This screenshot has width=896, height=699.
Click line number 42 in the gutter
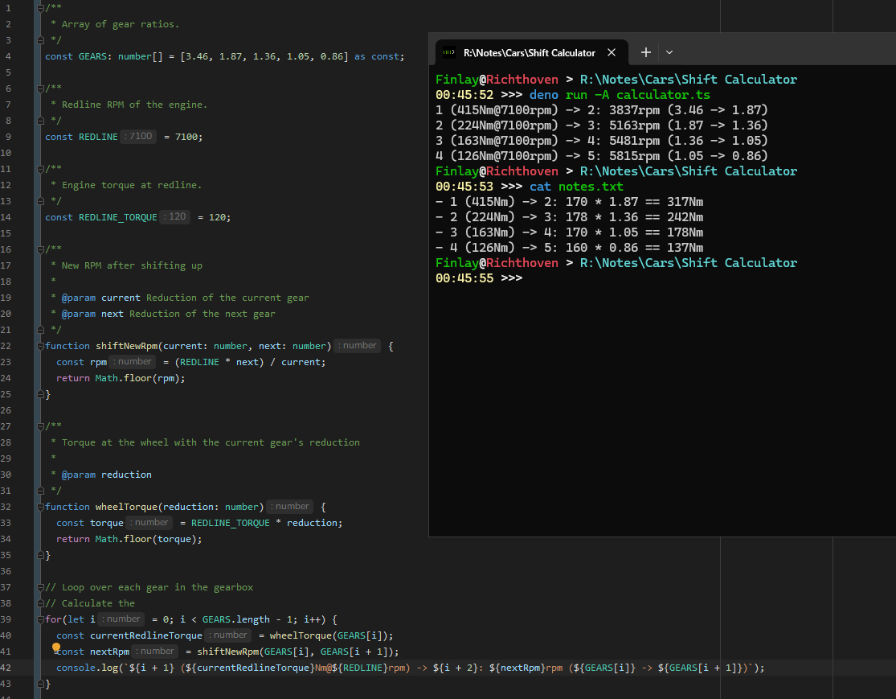coord(7,668)
